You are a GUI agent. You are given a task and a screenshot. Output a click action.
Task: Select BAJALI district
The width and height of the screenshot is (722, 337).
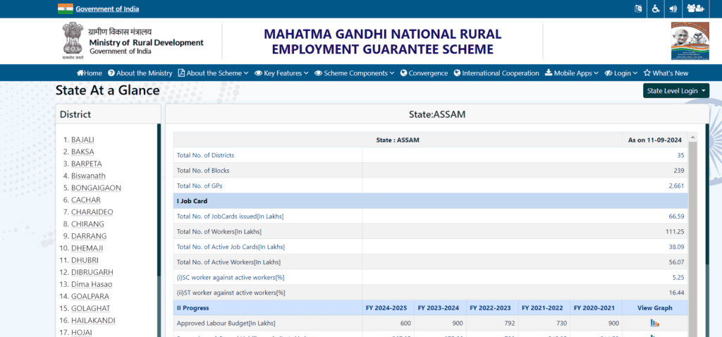[83, 140]
